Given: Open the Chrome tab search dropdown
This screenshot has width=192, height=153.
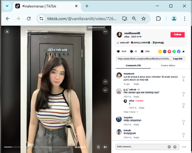Looking at the screenshot, I should click(x=7, y=6).
